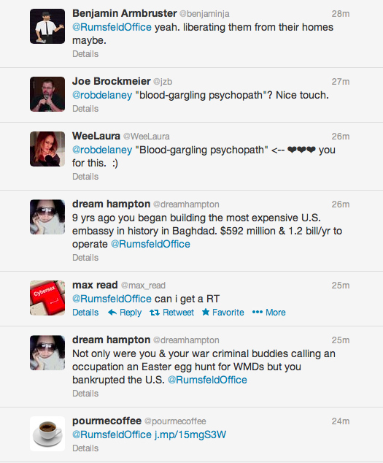Open Benjamin Armbruster's profile picture
Screen dimensions: 383x463
coord(47,26)
